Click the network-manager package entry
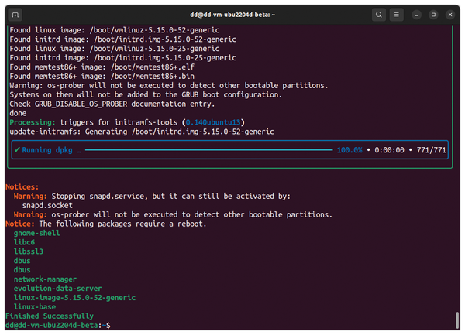 [45, 279]
